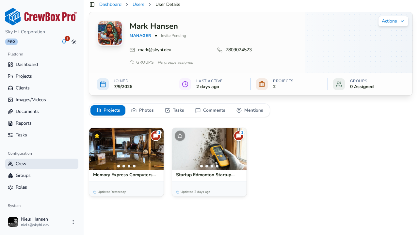Select first carousel dot on Memory Express card
Image resolution: width=418 pixels, height=235 pixels.
tap(119, 166)
